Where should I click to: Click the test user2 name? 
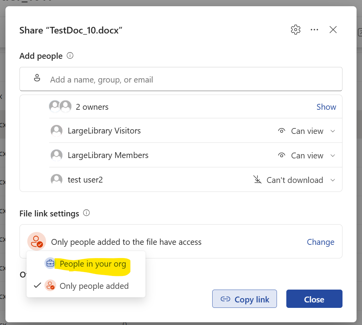(x=85, y=180)
